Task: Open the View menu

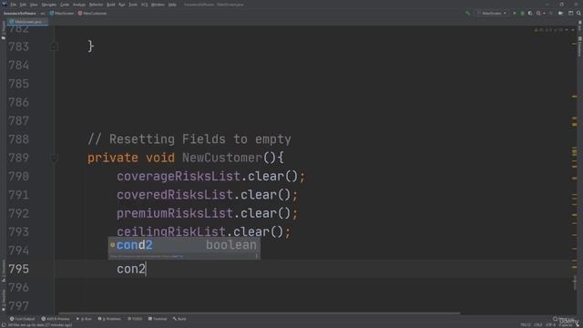Action: [x=34, y=5]
